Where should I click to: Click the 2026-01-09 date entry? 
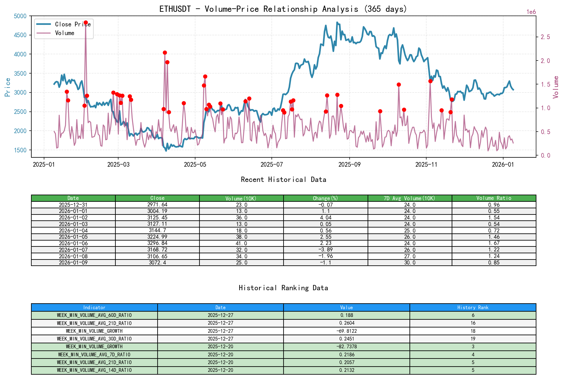click(73, 262)
